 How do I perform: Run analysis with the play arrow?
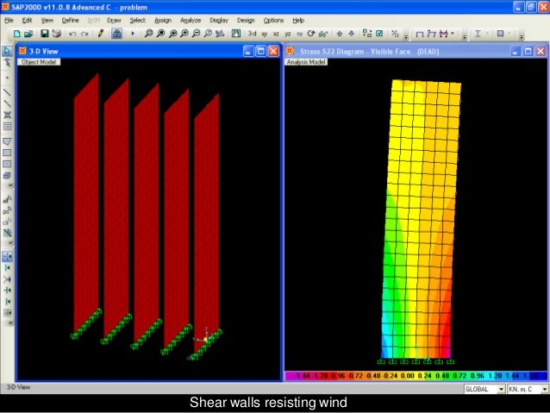(133, 34)
